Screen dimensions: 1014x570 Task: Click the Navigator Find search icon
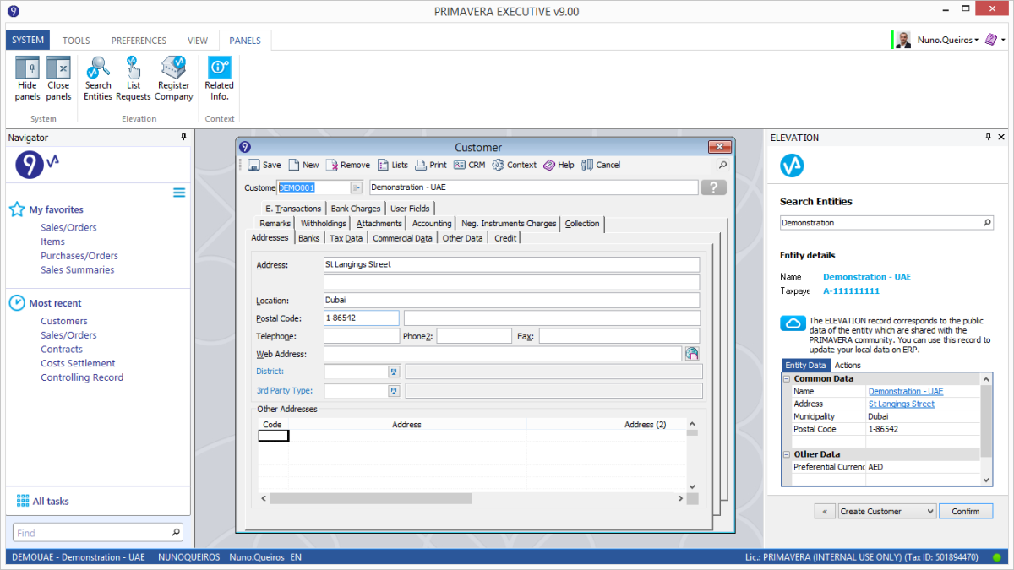pos(175,533)
